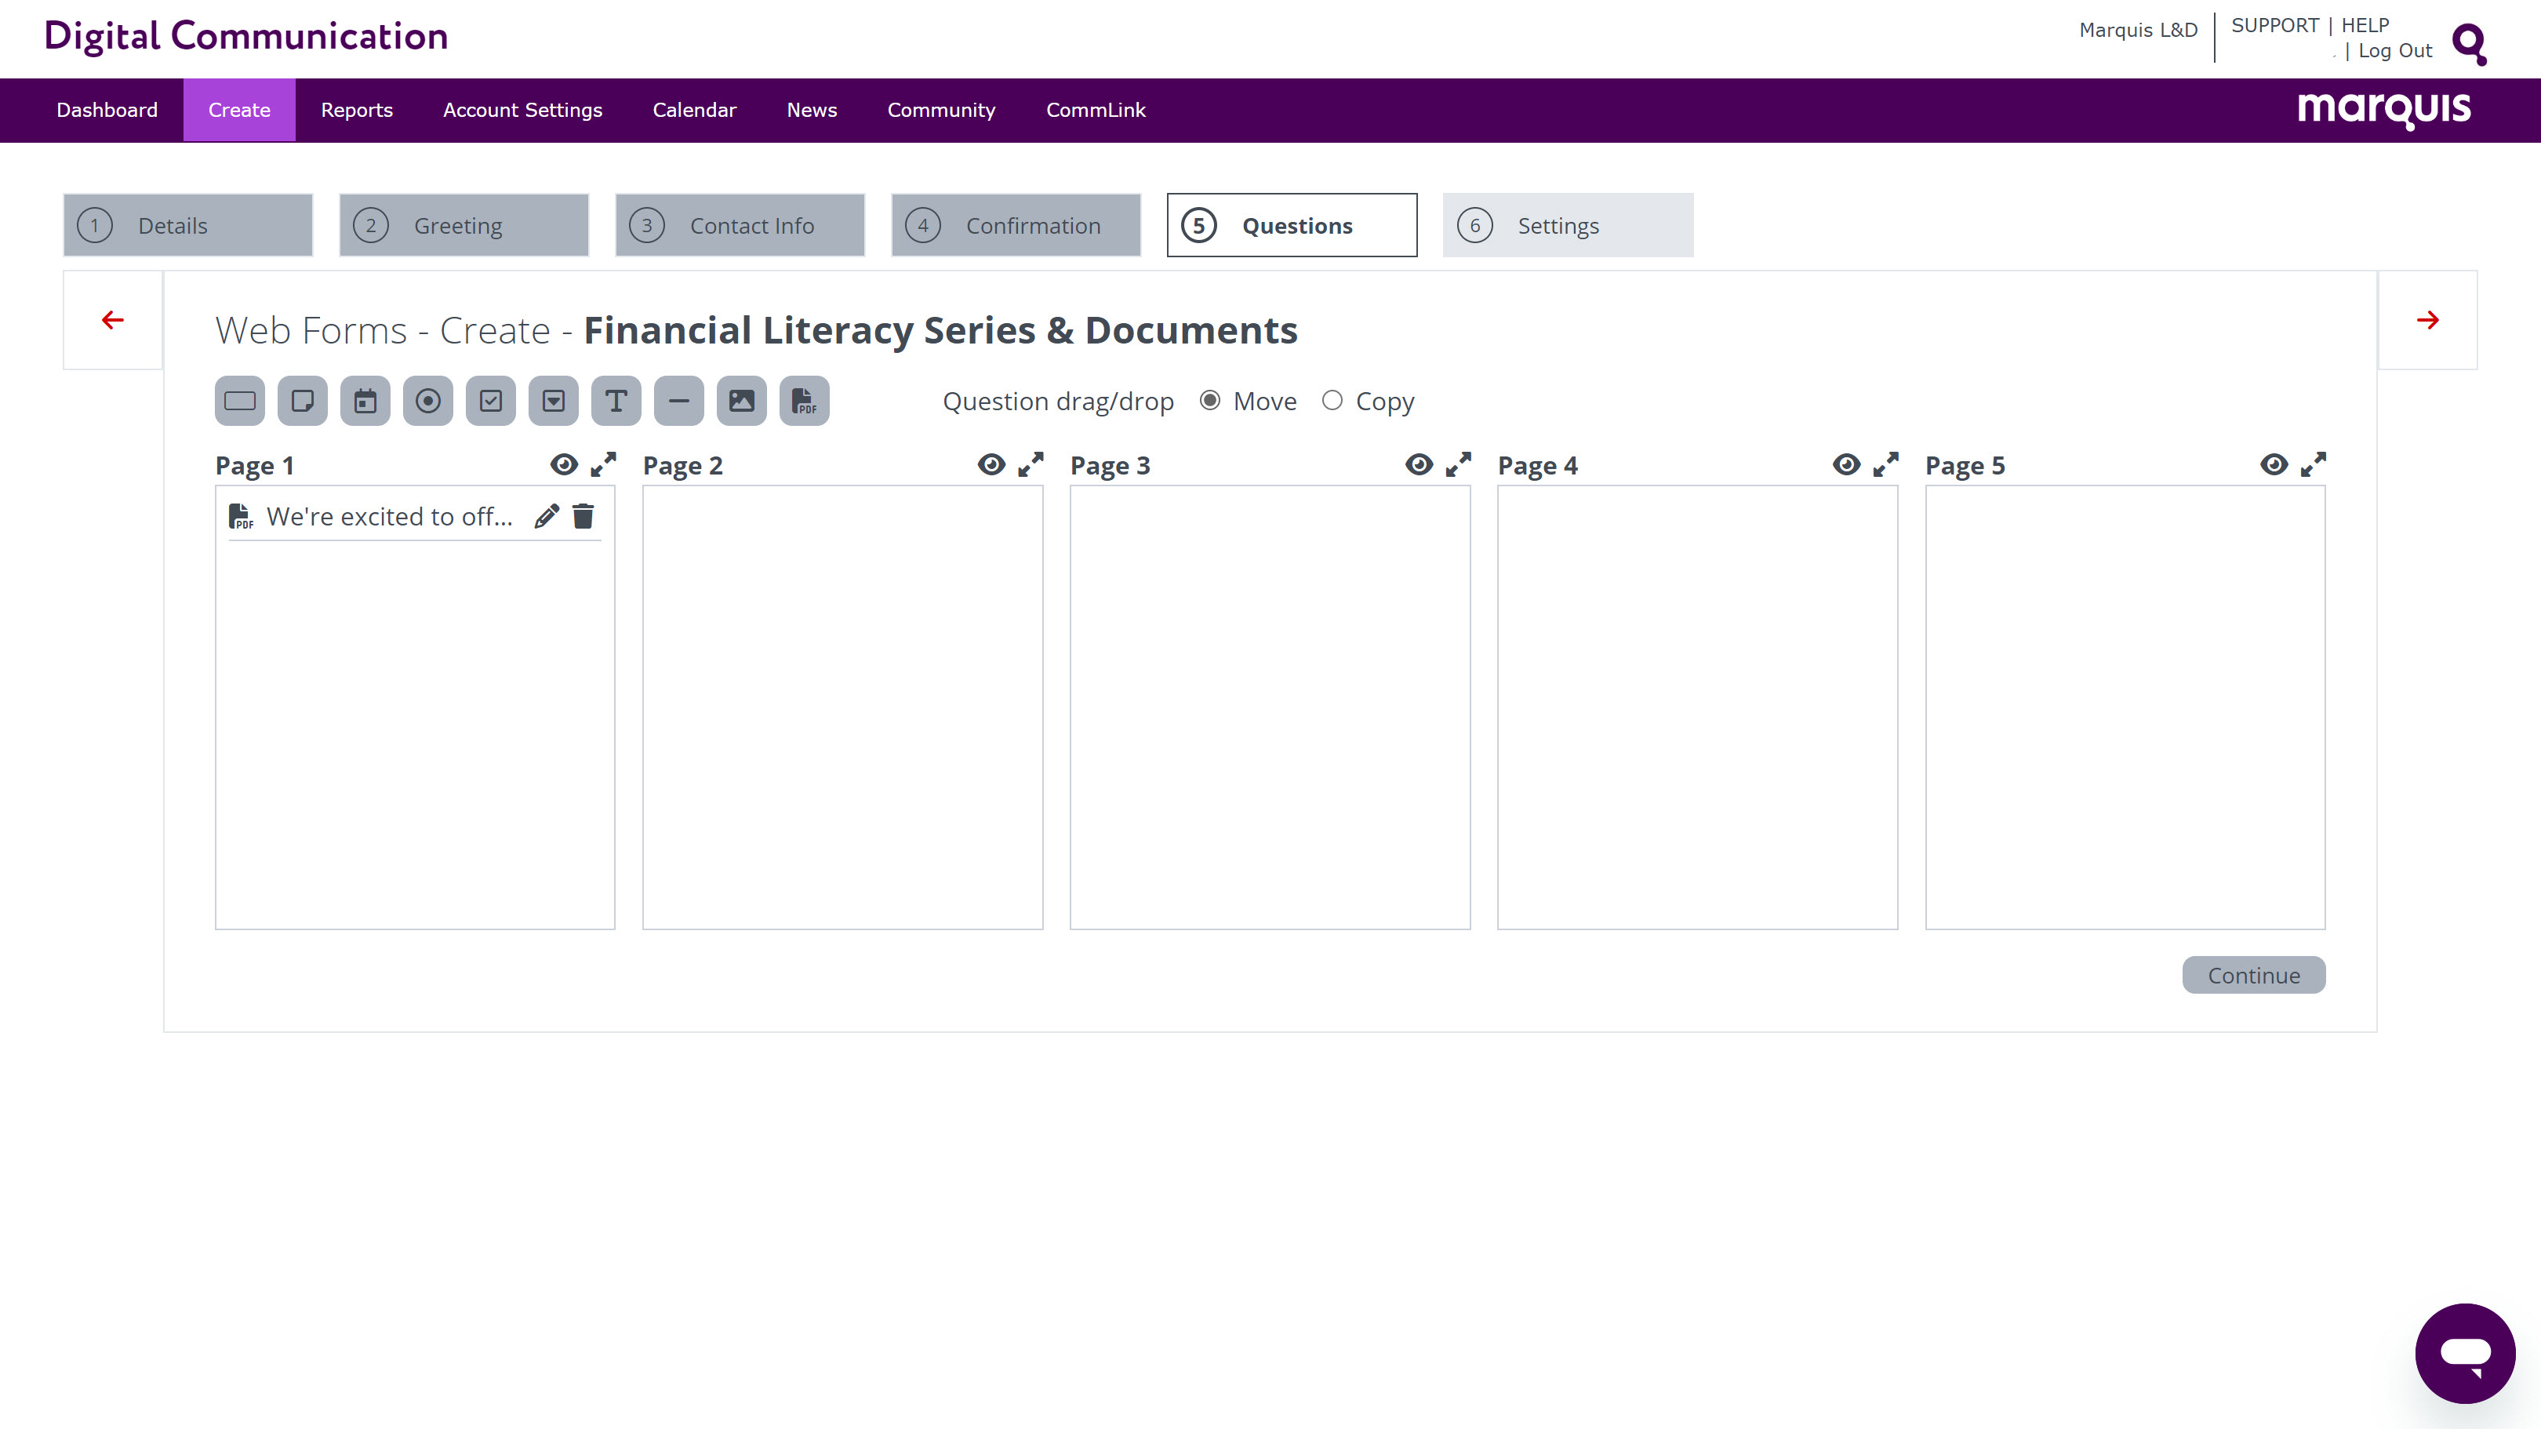2541x1429 pixels.
Task: Select Move drag/drop mode
Action: 1209,401
